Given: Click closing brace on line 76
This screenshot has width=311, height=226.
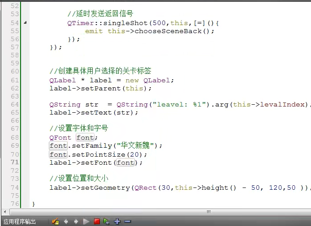Looking at the screenshot, I should pos(33,204).
